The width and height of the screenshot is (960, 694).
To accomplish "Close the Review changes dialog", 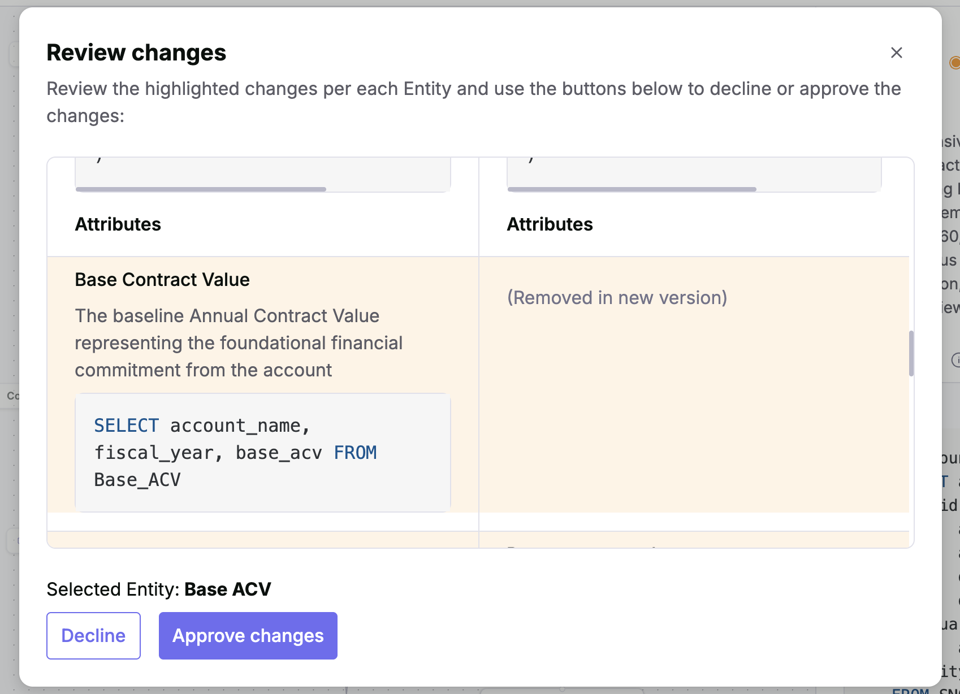I will pyautogui.click(x=896, y=53).
